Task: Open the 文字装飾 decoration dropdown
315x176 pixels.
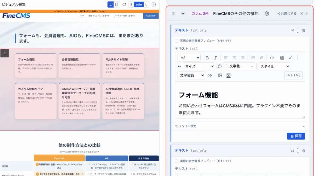Action: coord(191,75)
